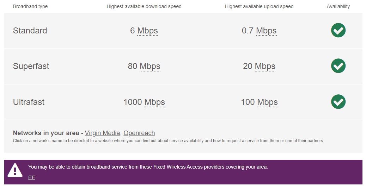
Task: Click the Ultrafast broadband availability checkmark icon
Action: [338, 102]
